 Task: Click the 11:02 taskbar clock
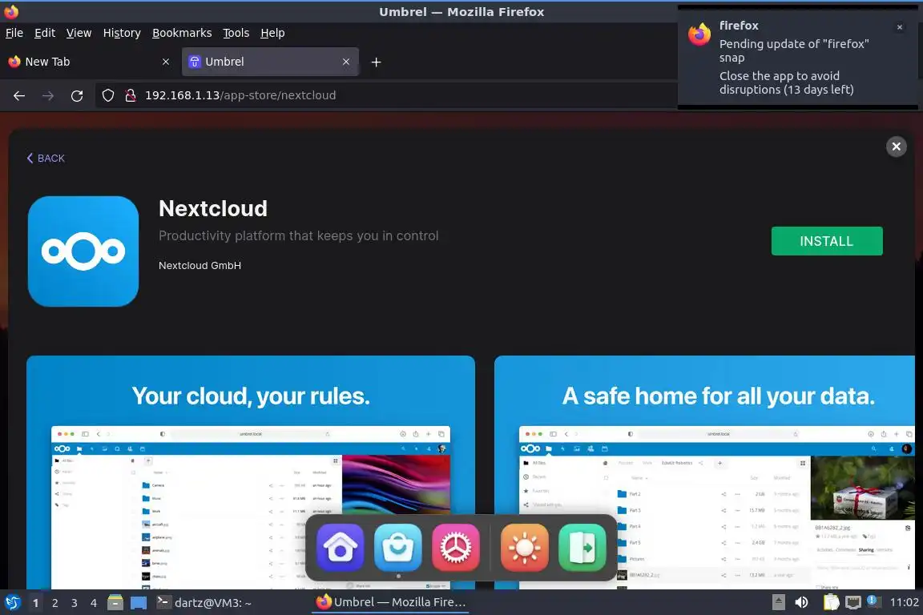click(904, 602)
